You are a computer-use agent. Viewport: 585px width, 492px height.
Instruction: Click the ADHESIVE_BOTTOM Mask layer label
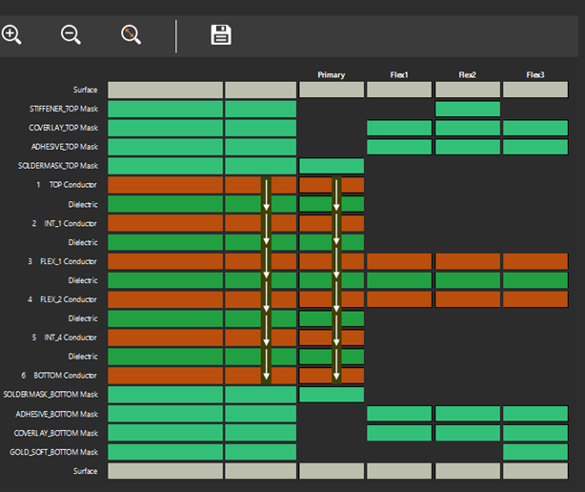(56, 414)
